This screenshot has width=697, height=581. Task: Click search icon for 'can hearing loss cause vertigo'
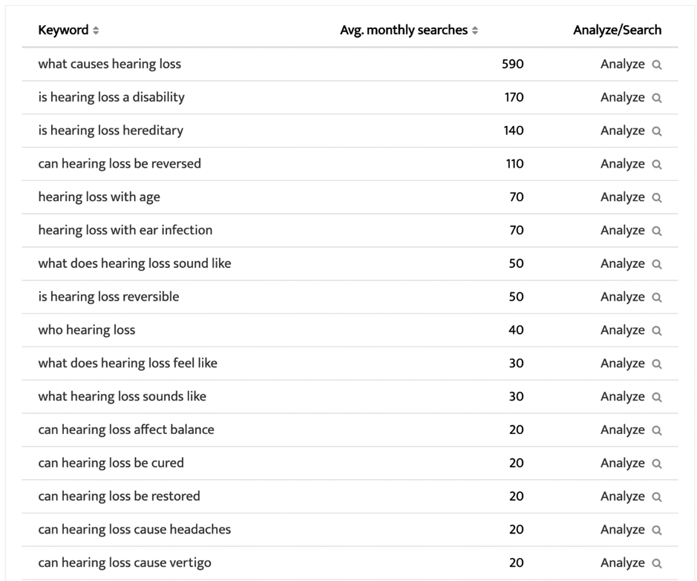[656, 563]
